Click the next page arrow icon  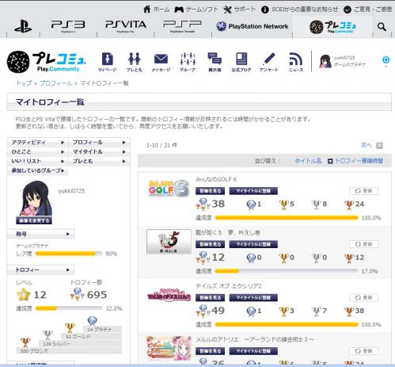click(379, 145)
